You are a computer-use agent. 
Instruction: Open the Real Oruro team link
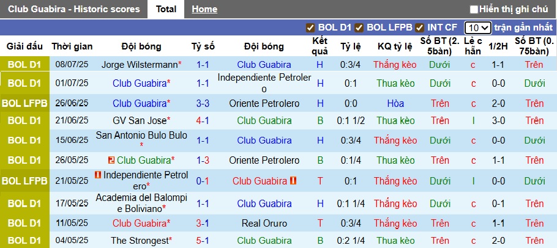(264, 223)
